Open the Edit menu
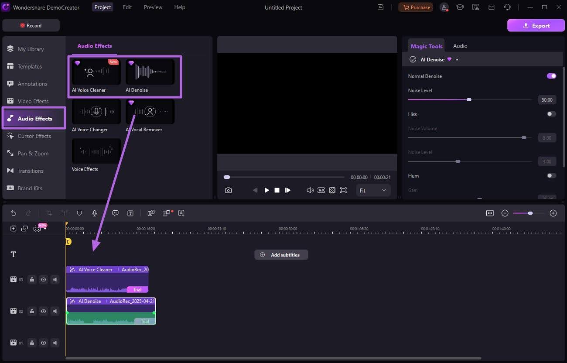 (x=127, y=7)
